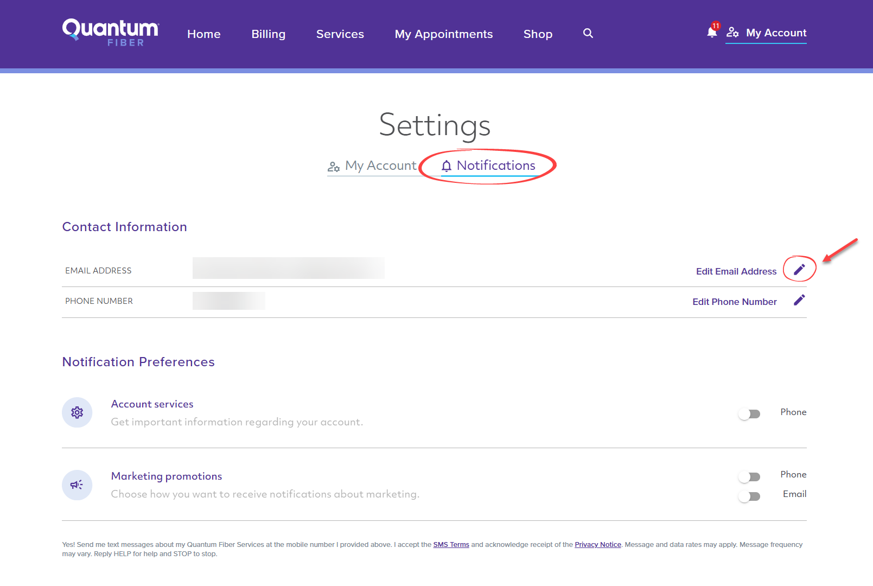Click the account-settings person icon near My Account

[734, 33]
